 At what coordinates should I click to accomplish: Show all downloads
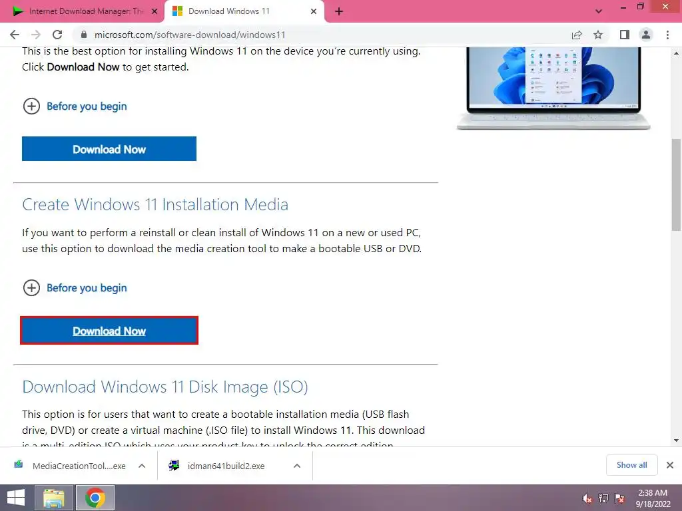coord(631,465)
